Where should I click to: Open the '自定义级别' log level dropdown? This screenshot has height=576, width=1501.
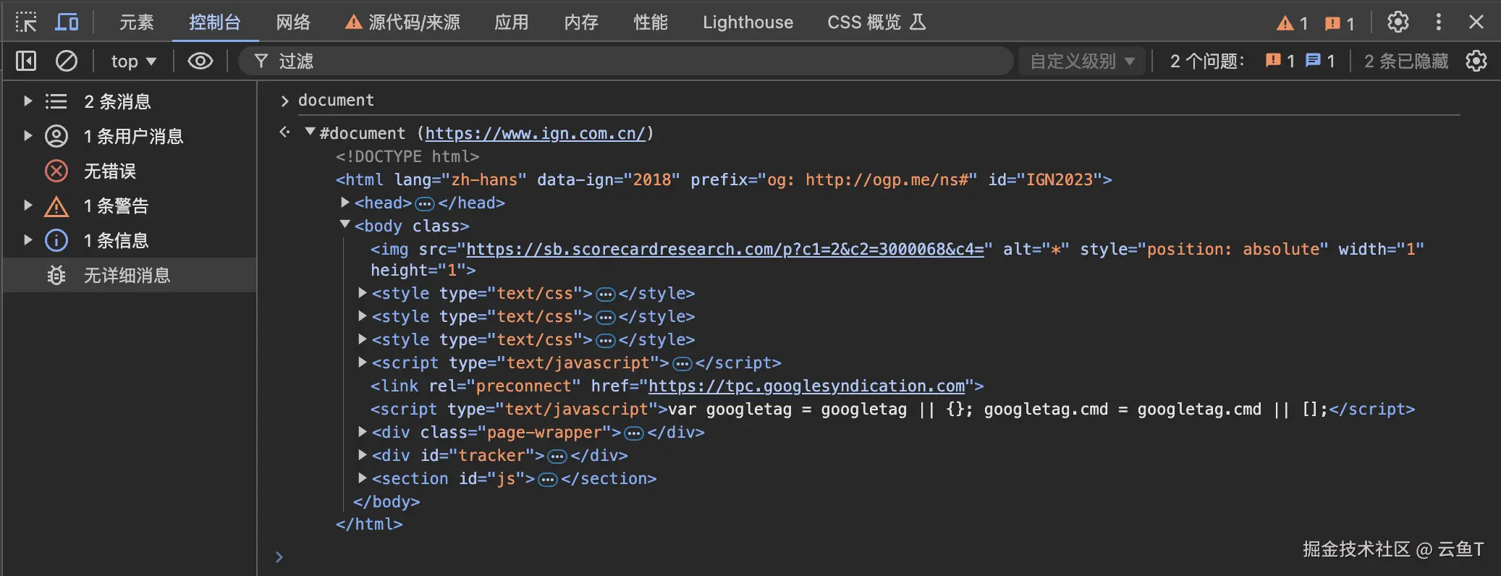(x=1082, y=62)
